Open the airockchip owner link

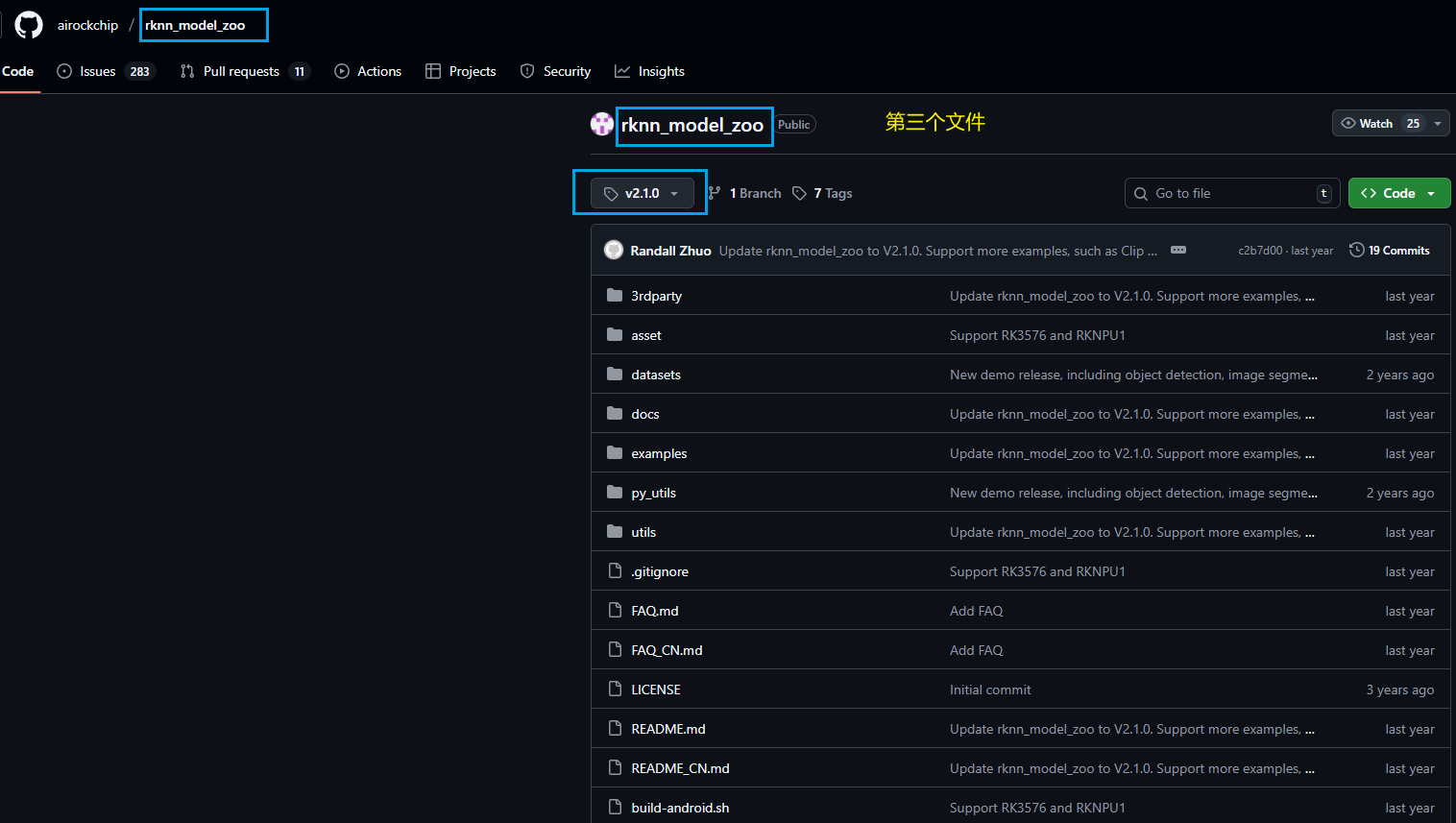point(87,25)
